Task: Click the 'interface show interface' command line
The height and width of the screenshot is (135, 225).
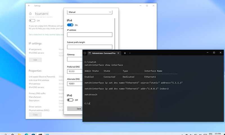Action: pos(103,65)
